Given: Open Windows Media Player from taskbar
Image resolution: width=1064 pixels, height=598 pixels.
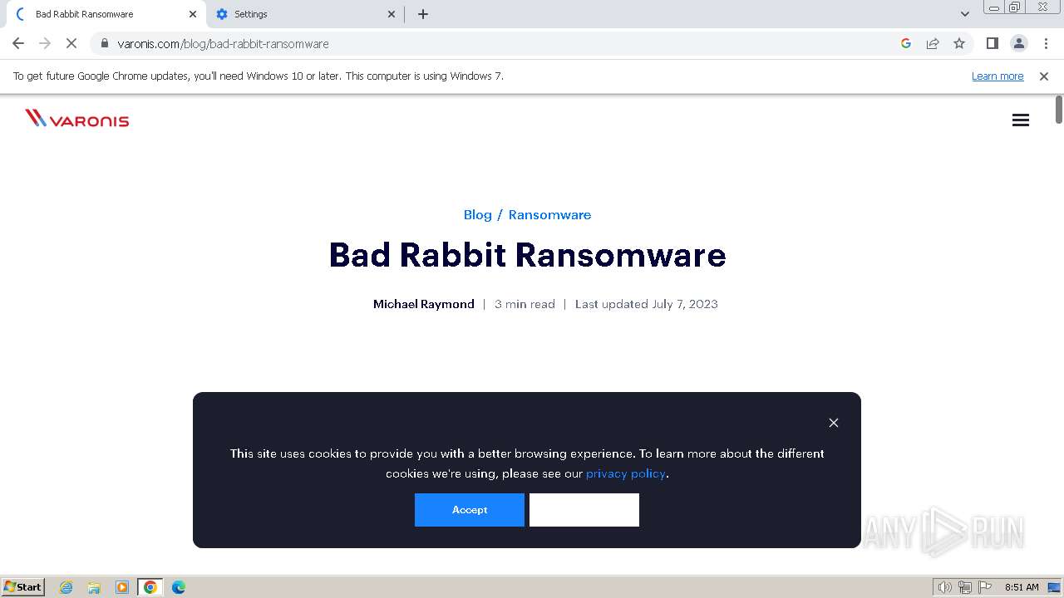Looking at the screenshot, I should point(122,587).
